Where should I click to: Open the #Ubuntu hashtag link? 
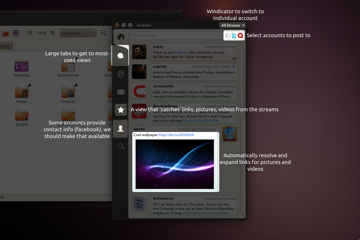[x=181, y=52]
